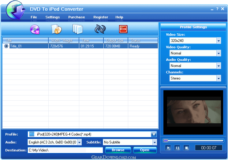Click the Open IFO file icon
Image resolution: width=228 pixels, height=160 pixels.
56,29
